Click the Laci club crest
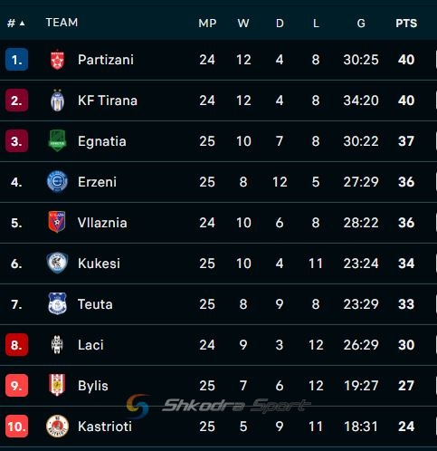Image resolution: width=437 pixels, height=451 pixels. pos(57,344)
